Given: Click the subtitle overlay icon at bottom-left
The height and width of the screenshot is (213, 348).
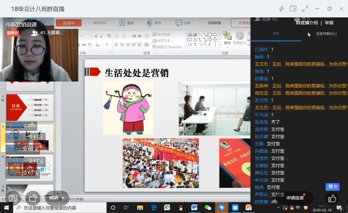Looking at the screenshot, I should click(13, 198).
